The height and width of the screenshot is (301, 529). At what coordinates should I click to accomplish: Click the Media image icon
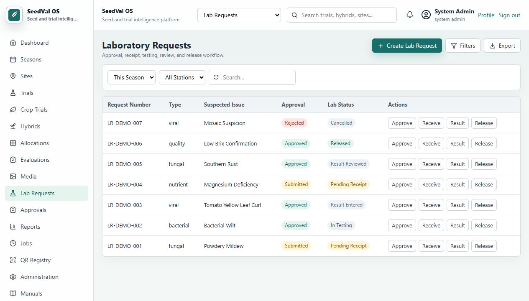(x=13, y=176)
